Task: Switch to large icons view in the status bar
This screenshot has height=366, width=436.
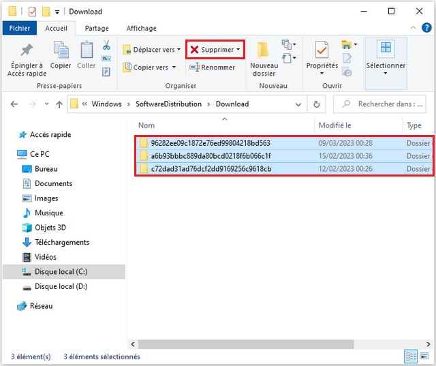Action: point(424,356)
